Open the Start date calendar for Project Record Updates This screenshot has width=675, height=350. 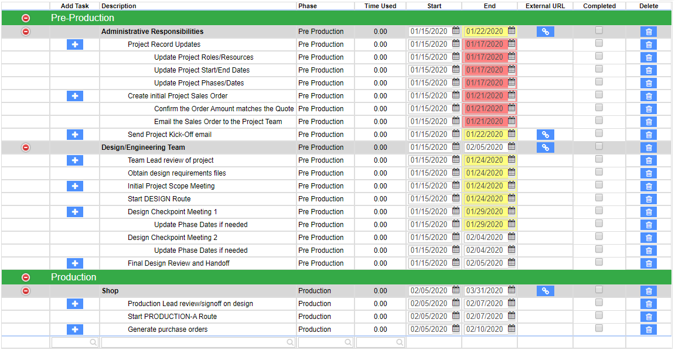pyautogui.click(x=455, y=43)
